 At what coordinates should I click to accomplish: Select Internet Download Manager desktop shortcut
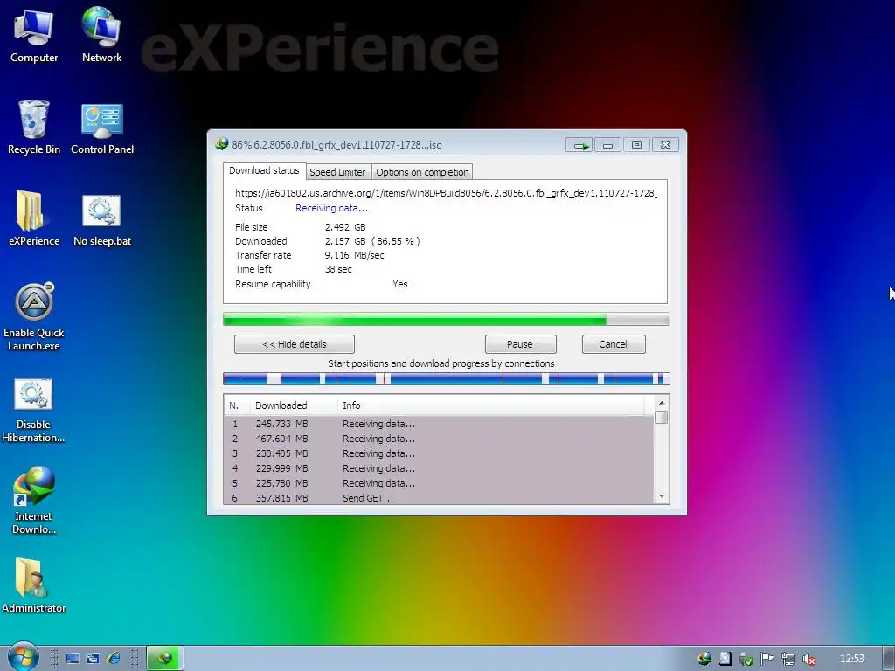pos(34,500)
